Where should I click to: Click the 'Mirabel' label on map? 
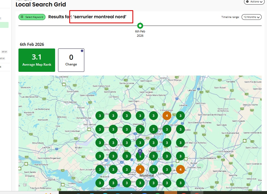[78, 148]
